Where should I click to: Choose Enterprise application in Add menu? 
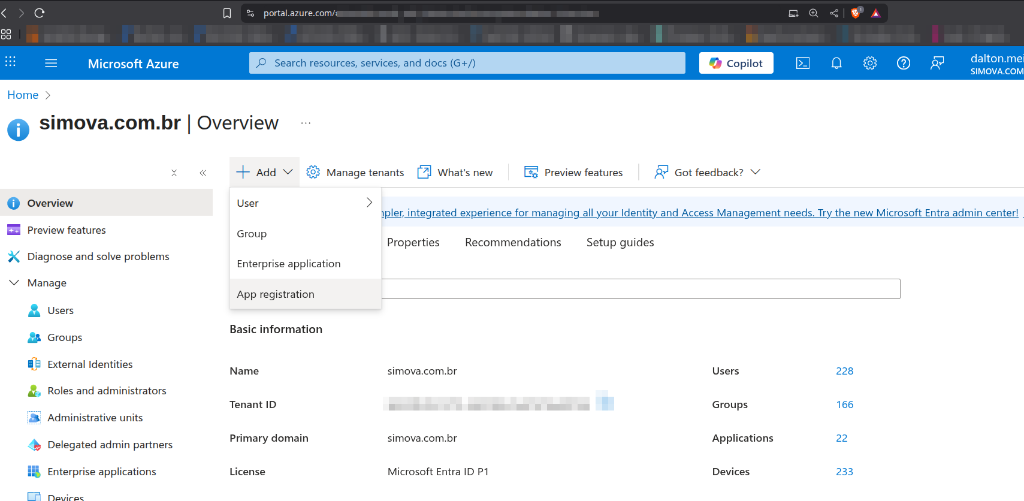click(x=288, y=264)
